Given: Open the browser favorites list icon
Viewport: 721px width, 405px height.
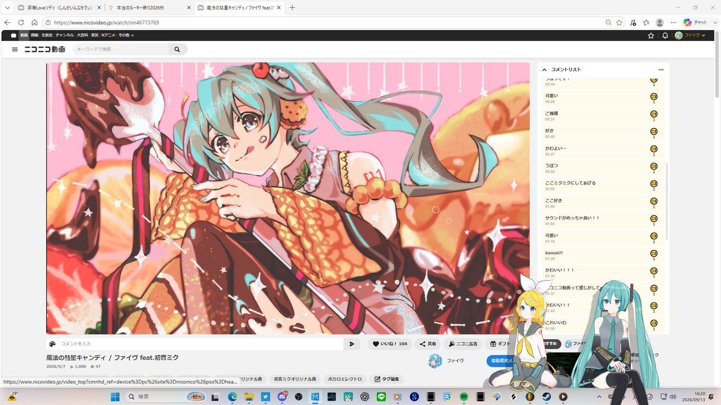Looking at the screenshot, I should (x=646, y=22).
